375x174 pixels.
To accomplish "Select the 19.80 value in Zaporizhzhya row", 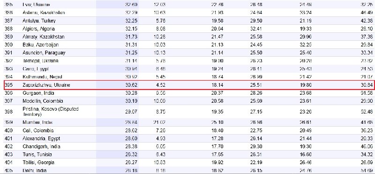I will 306,85.
